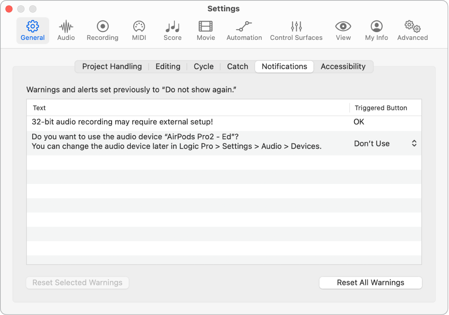Switch to the Catch tab
This screenshot has width=449, height=315.
(x=238, y=66)
